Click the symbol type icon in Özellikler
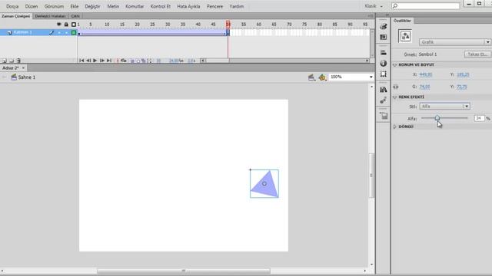Image resolution: width=492 pixels, height=276 pixels. (405, 36)
